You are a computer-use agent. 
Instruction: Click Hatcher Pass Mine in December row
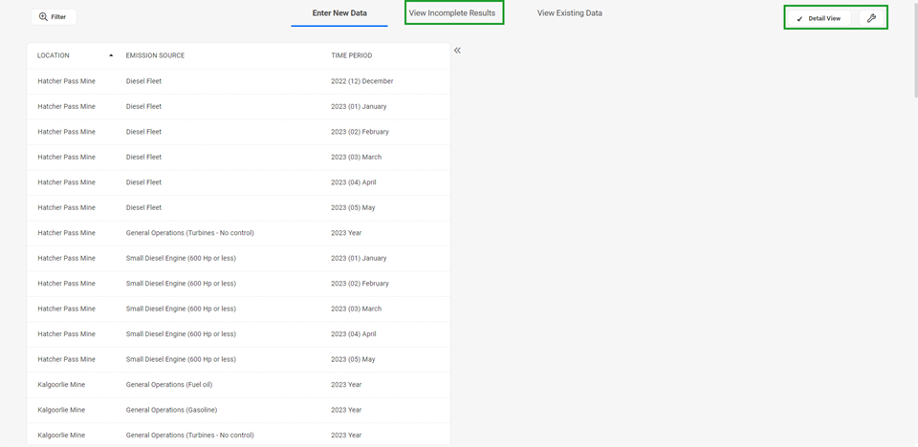[x=66, y=81]
